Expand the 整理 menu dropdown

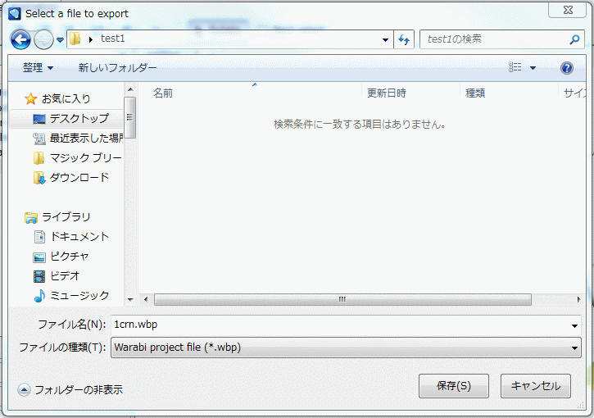click(39, 68)
